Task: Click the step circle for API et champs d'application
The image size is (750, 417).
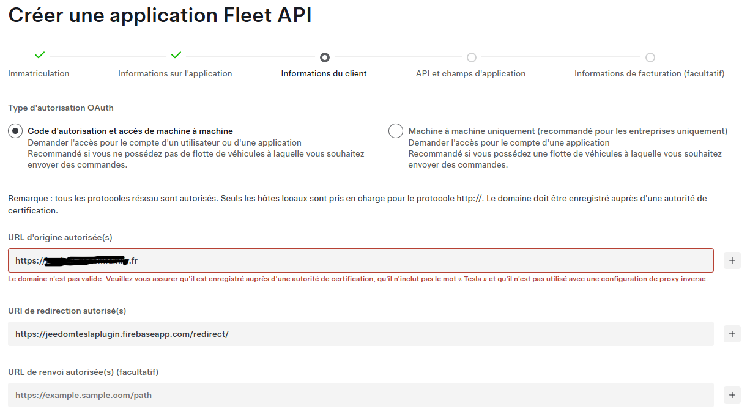Action: tap(472, 57)
